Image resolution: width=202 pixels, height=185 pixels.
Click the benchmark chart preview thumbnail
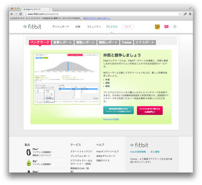coord(67,79)
